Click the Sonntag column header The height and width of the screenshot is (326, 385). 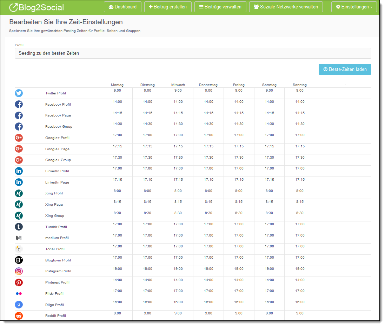click(300, 85)
